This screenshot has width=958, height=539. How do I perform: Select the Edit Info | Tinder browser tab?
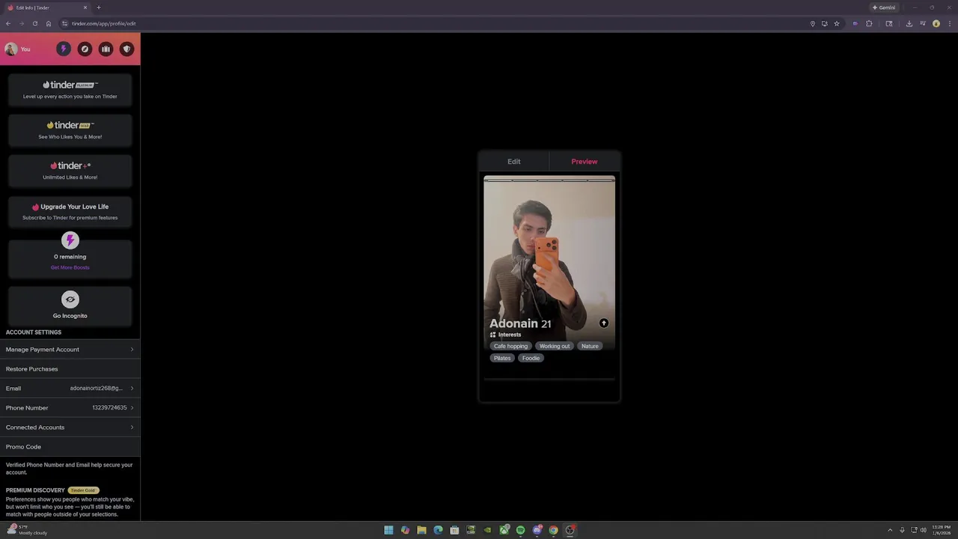click(47, 7)
